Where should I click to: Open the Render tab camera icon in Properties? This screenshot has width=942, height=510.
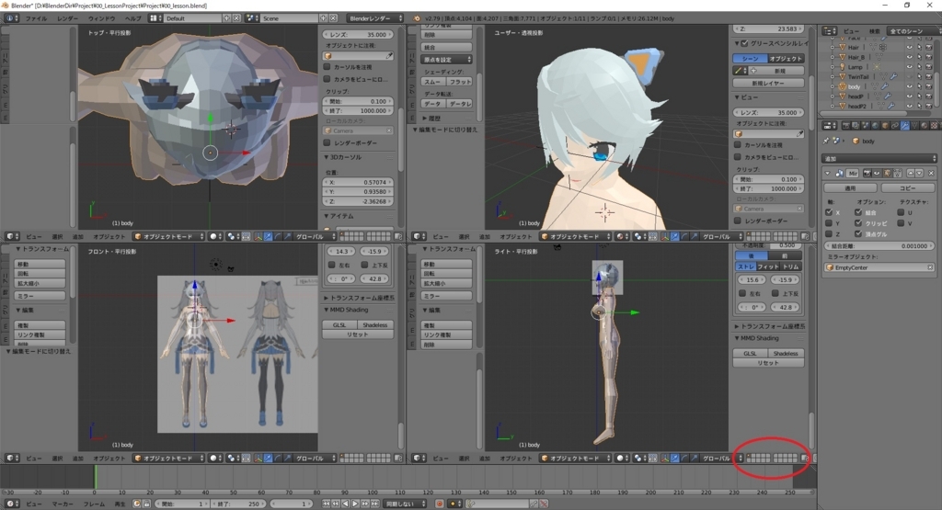pos(846,125)
